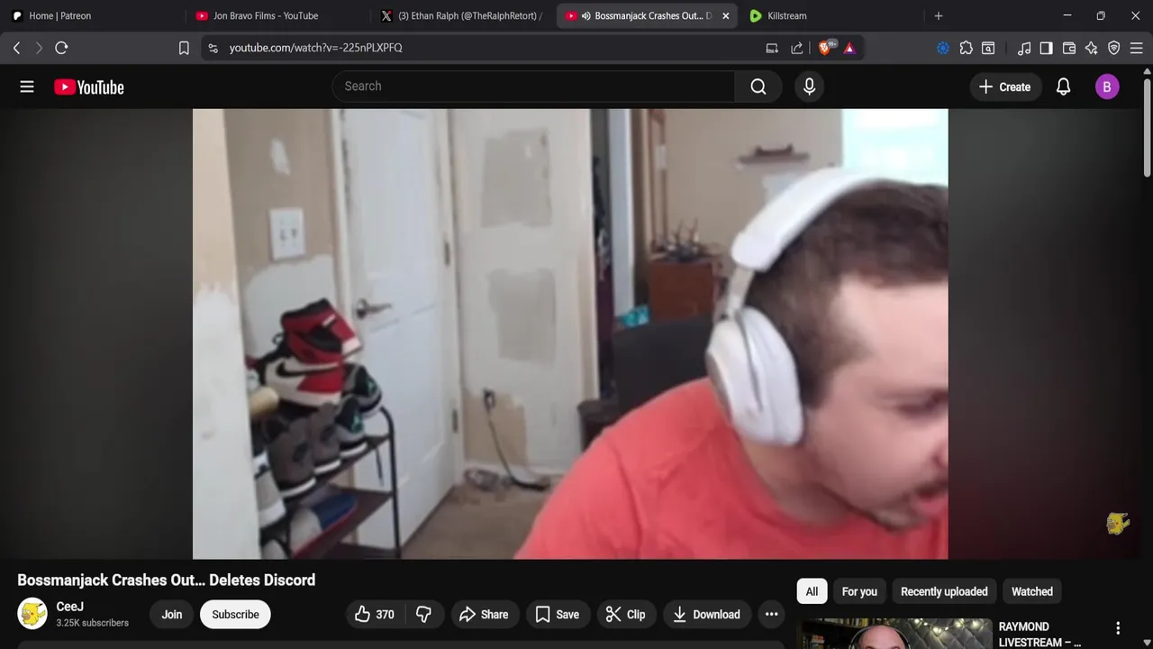Open the RAYMOND LIVESTREAM suggested video thumbnail
The image size is (1153, 649).
[896, 634]
